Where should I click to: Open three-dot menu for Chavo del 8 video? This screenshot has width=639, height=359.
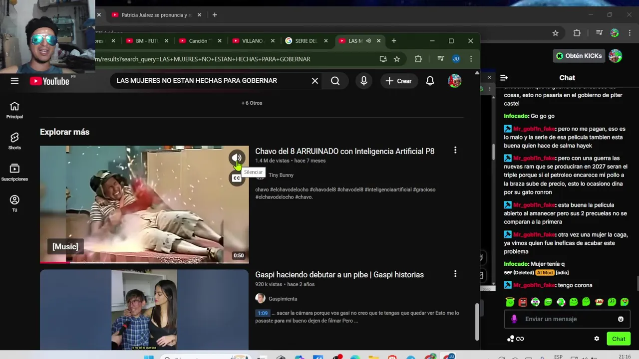pyautogui.click(x=455, y=150)
